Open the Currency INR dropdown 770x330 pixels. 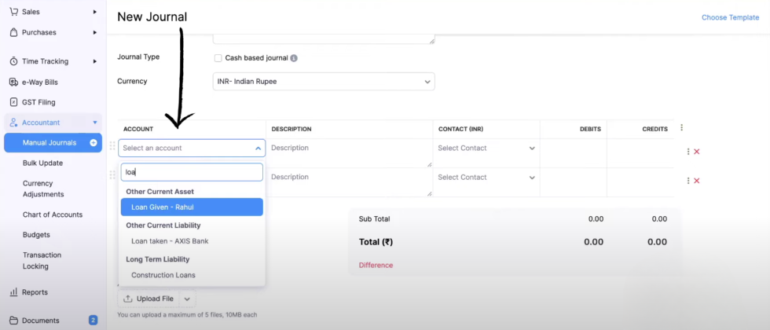point(324,82)
